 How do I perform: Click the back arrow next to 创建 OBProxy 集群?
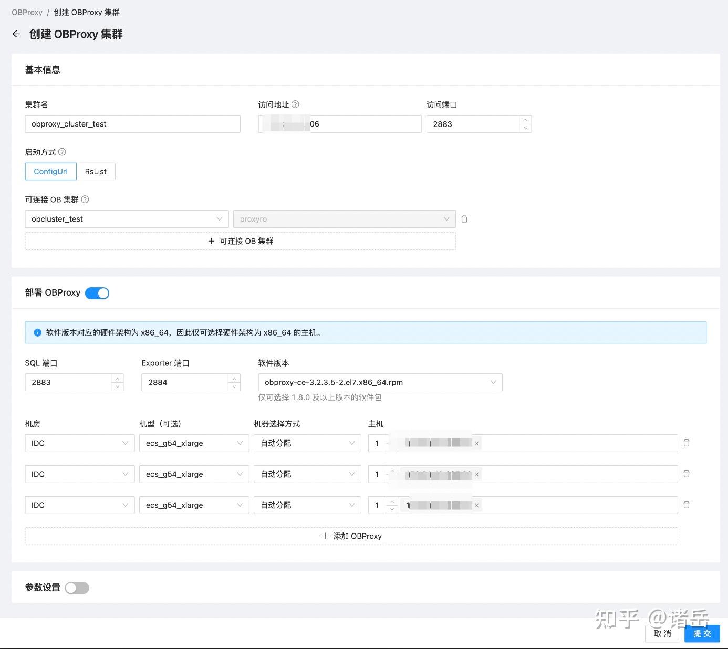coord(16,34)
